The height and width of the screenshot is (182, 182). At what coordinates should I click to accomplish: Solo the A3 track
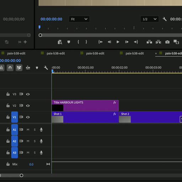coord(34,152)
